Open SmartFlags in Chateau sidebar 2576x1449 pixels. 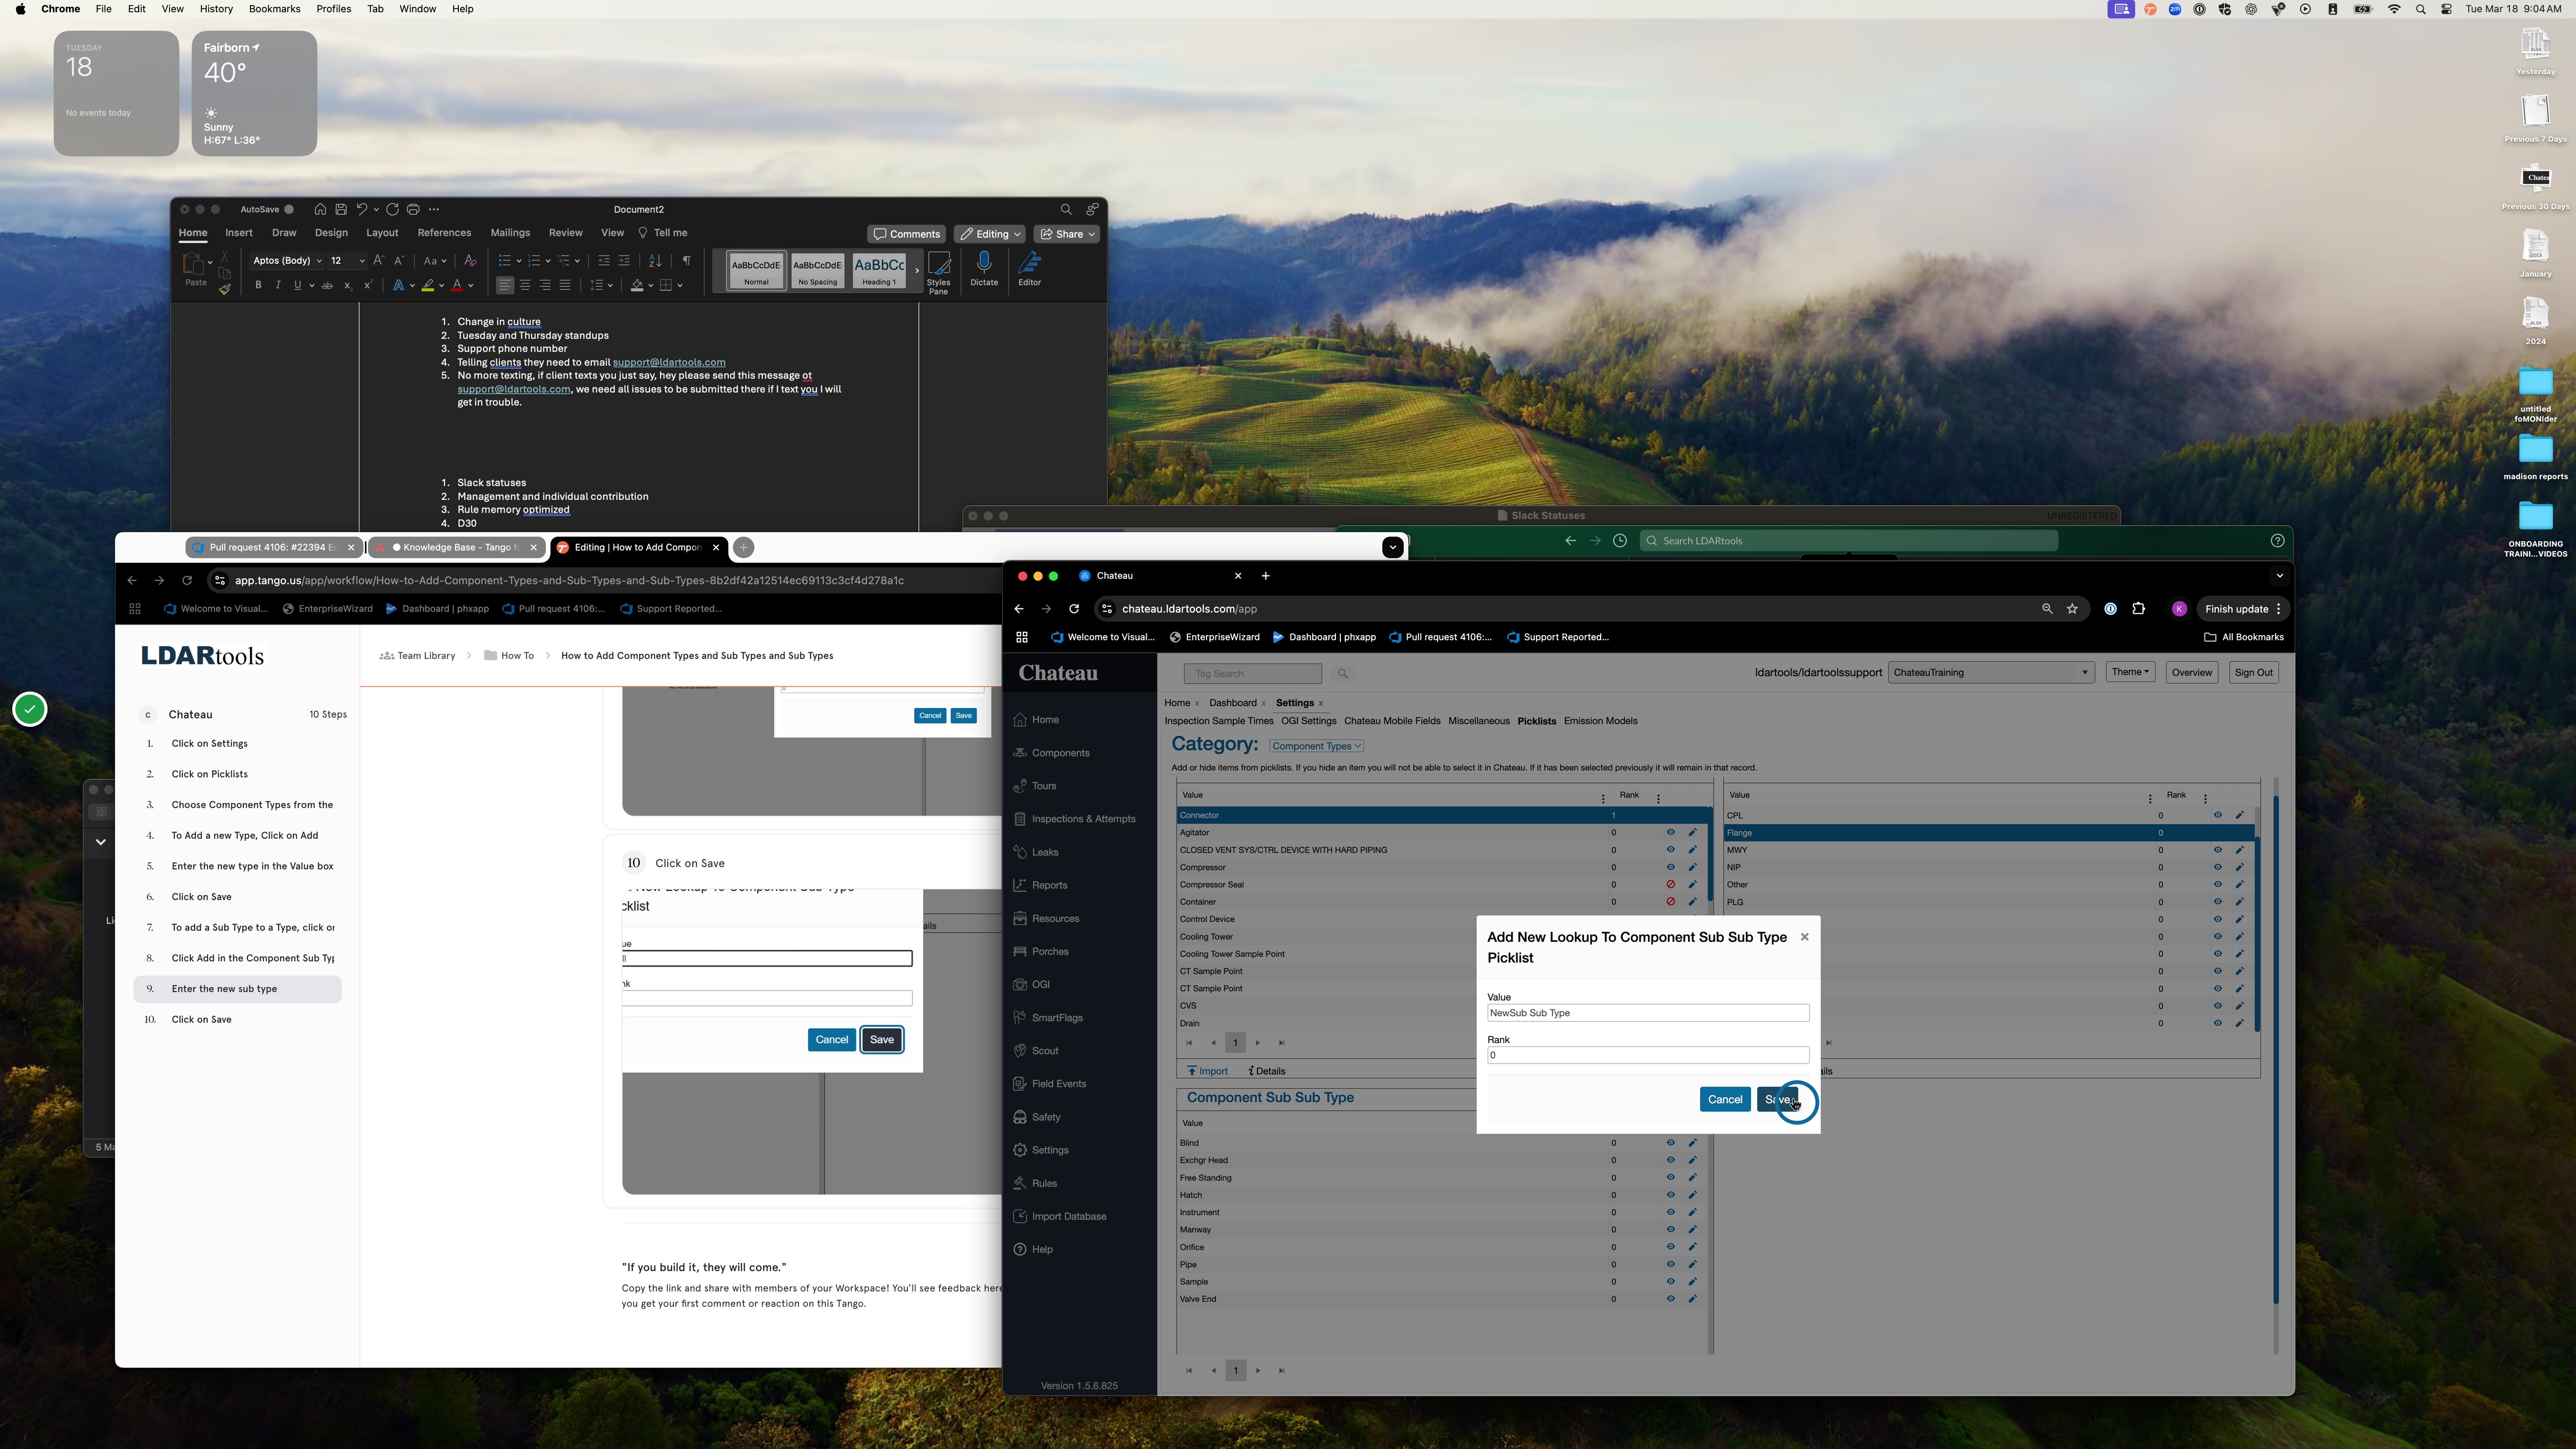[x=1057, y=1018]
